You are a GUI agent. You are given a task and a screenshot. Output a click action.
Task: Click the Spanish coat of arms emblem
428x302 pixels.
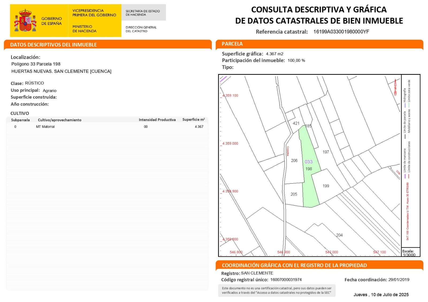(x=25, y=21)
